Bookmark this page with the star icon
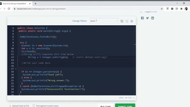 (161, 9)
